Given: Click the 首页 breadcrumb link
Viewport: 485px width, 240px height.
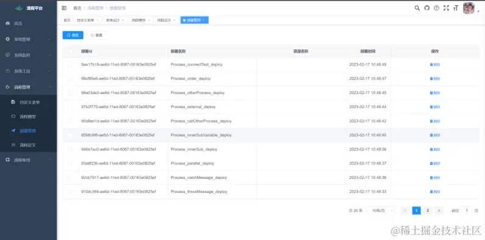Looking at the screenshot, I should pyautogui.click(x=77, y=9).
